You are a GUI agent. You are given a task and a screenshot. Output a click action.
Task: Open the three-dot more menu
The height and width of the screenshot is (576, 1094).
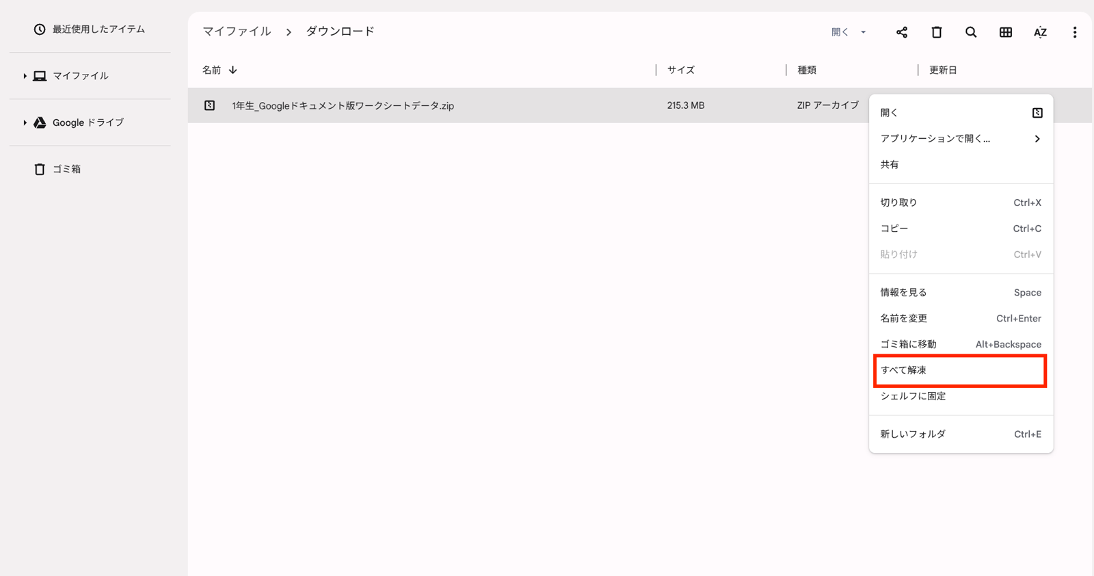1074,32
